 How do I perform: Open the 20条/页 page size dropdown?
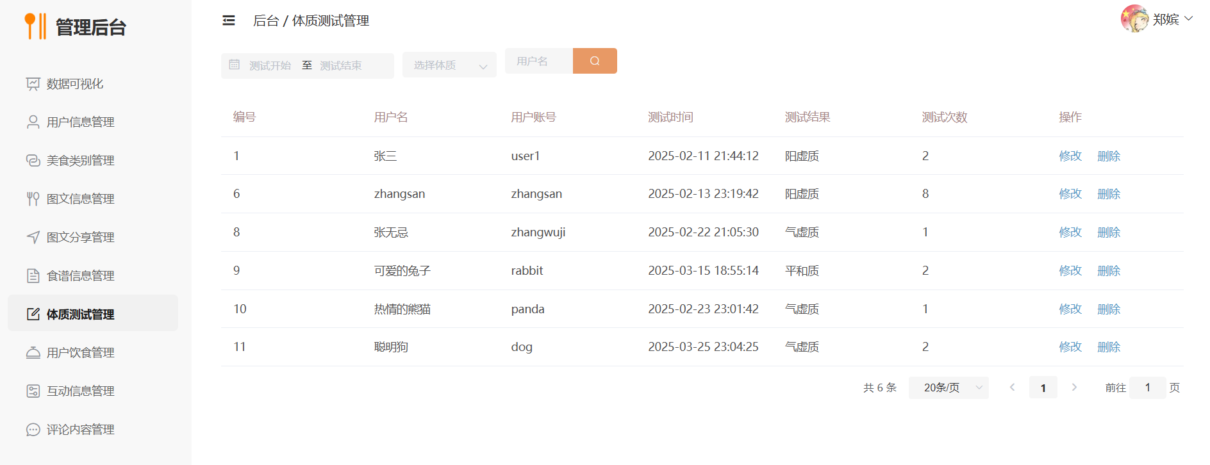[949, 387]
